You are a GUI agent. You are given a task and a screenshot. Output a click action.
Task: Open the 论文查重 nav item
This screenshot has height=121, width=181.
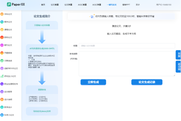click(x=55, y=5)
